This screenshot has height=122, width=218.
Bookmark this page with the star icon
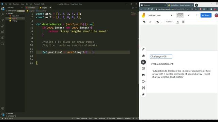click(x=196, y=9)
